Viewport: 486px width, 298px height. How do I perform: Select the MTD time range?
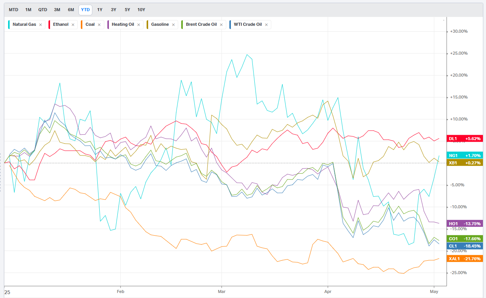pos(13,10)
